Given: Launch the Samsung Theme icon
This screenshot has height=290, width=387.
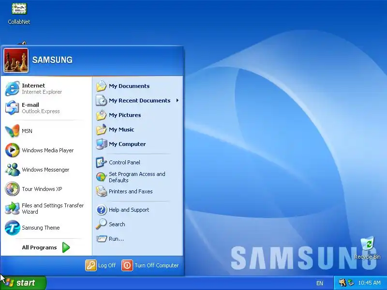Looking at the screenshot, I should click(x=12, y=227).
